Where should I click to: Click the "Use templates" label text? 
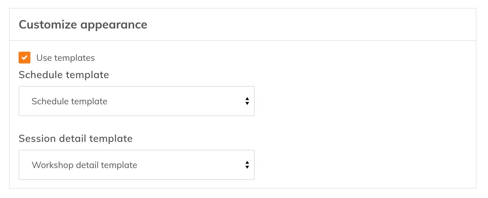click(x=65, y=58)
